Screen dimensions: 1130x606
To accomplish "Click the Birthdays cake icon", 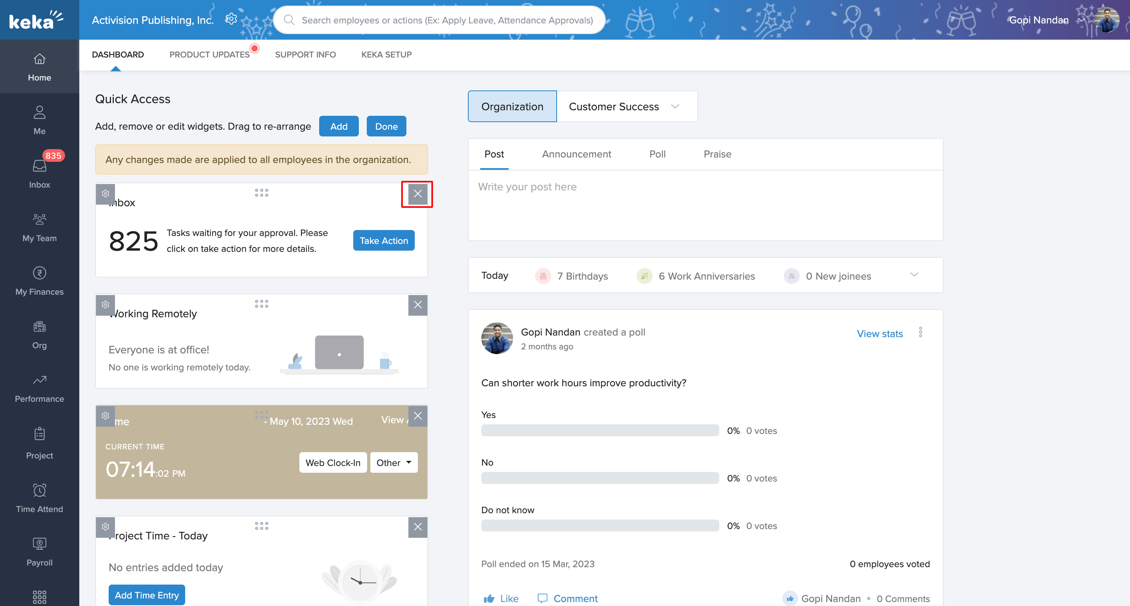I will (x=543, y=276).
